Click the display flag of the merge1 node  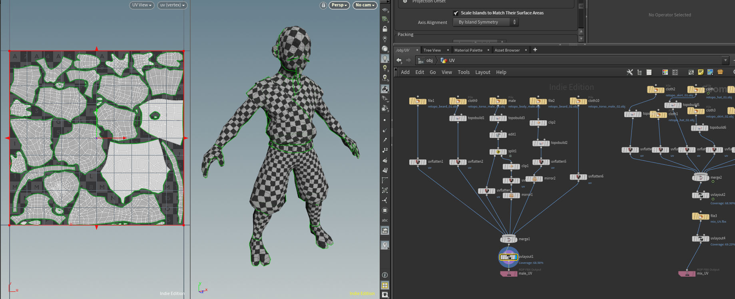515,239
